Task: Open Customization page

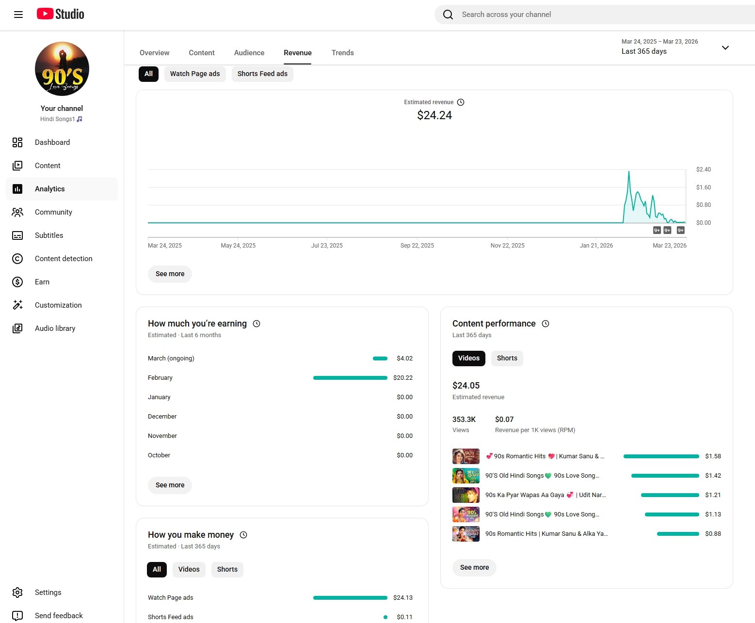Action: (58, 305)
